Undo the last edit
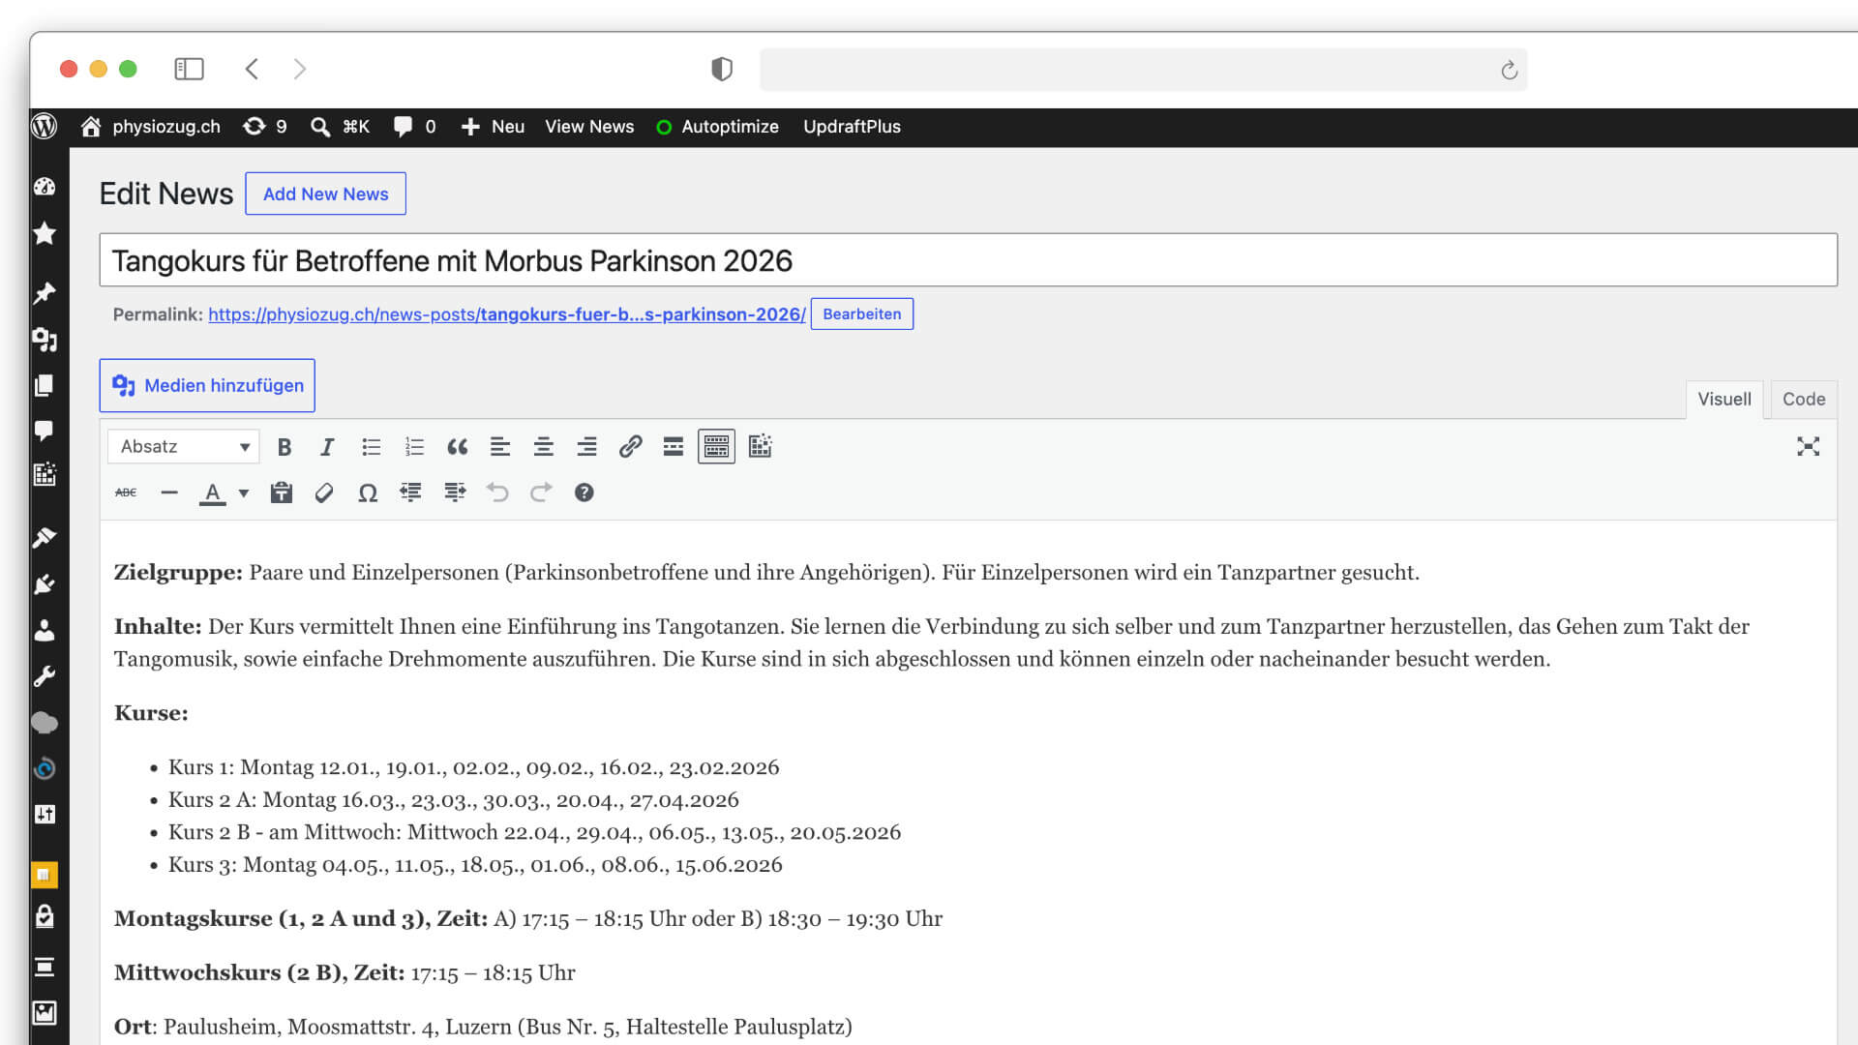This screenshot has width=1858, height=1045. pos(497,493)
